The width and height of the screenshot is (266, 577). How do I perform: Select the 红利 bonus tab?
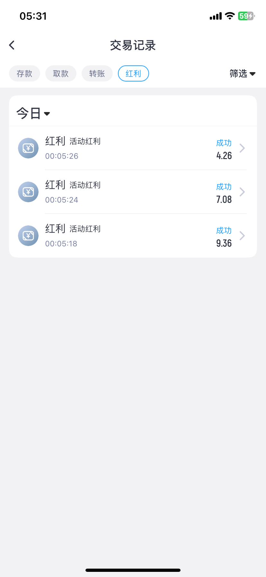pos(133,74)
